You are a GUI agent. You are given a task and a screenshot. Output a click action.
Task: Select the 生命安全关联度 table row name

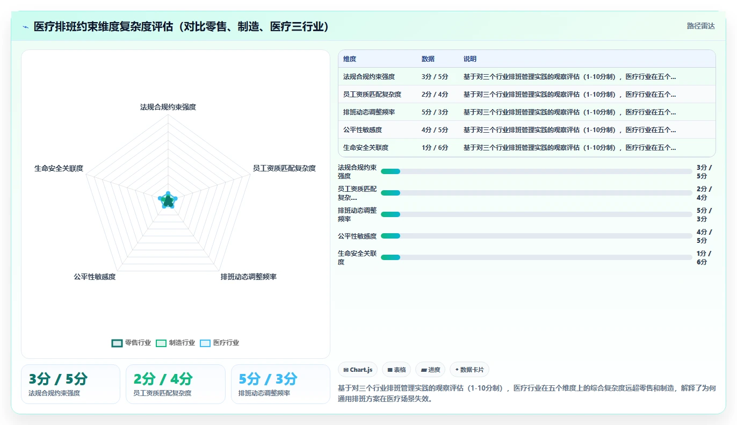(366, 148)
